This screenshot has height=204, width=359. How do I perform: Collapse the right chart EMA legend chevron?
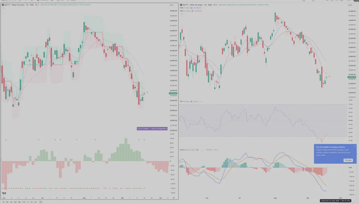pyautogui.click(x=182, y=14)
